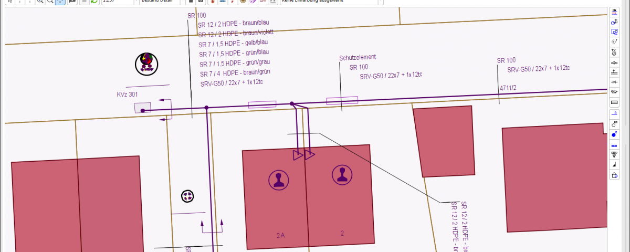Viewport: 630px width, 252px height.
Task: Click the green refresh map icon
Action: point(94,2)
